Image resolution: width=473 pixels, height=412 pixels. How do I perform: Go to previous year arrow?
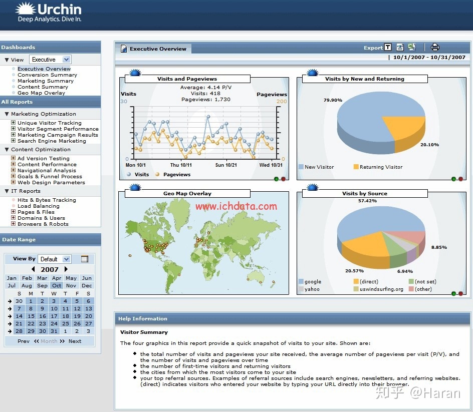click(33, 269)
